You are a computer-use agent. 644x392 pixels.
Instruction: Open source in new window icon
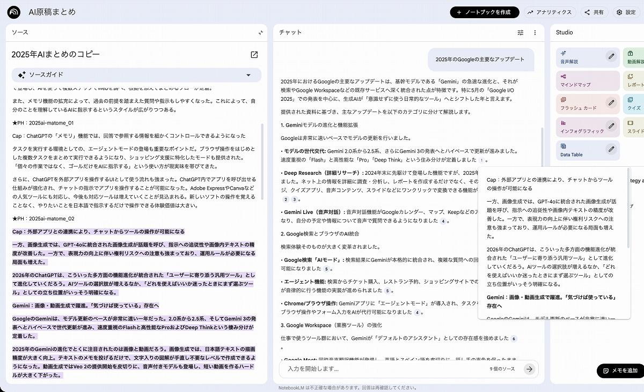point(254,55)
